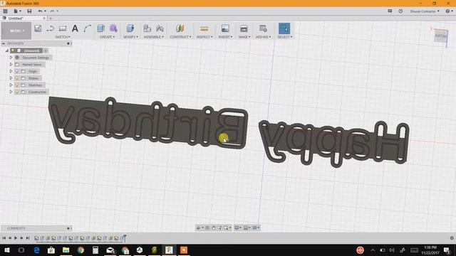Open the MODIFY menu

130,37
